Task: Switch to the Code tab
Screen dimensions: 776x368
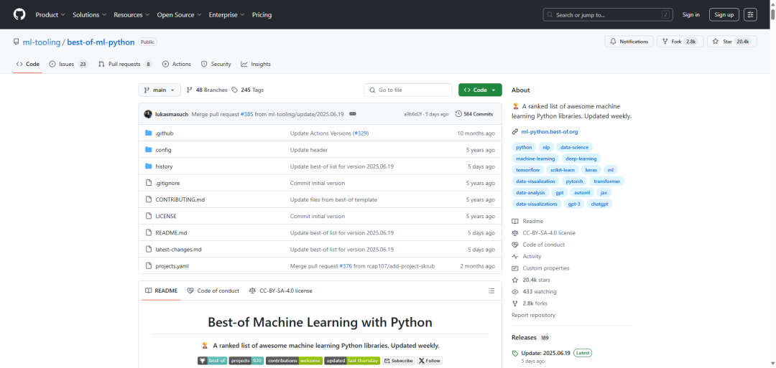Action: pyautogui.click(x=28, y=64)
